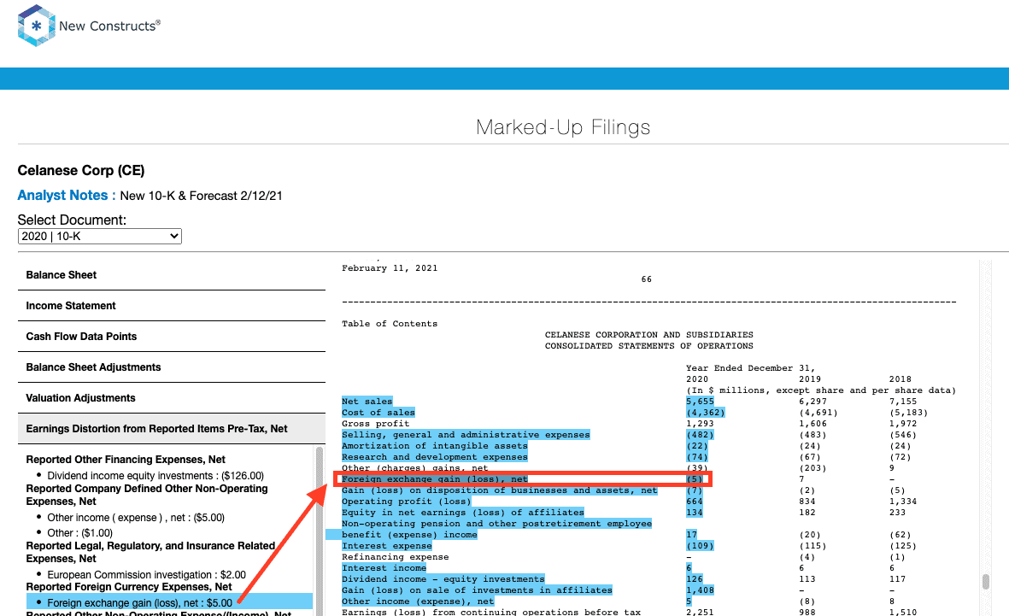Click Reported Company Defined Other Non-Operating Expenses heading

[147, 495]
